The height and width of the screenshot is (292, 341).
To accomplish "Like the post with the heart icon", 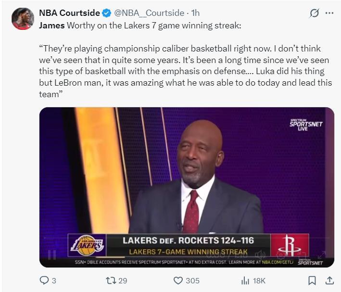I will coord(178,280).
